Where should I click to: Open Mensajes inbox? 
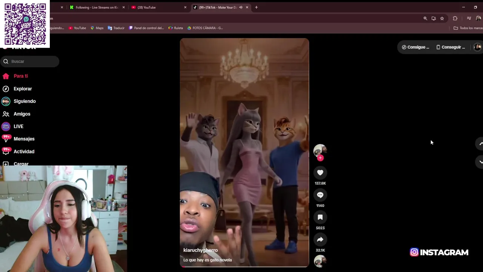pos(18,139)
